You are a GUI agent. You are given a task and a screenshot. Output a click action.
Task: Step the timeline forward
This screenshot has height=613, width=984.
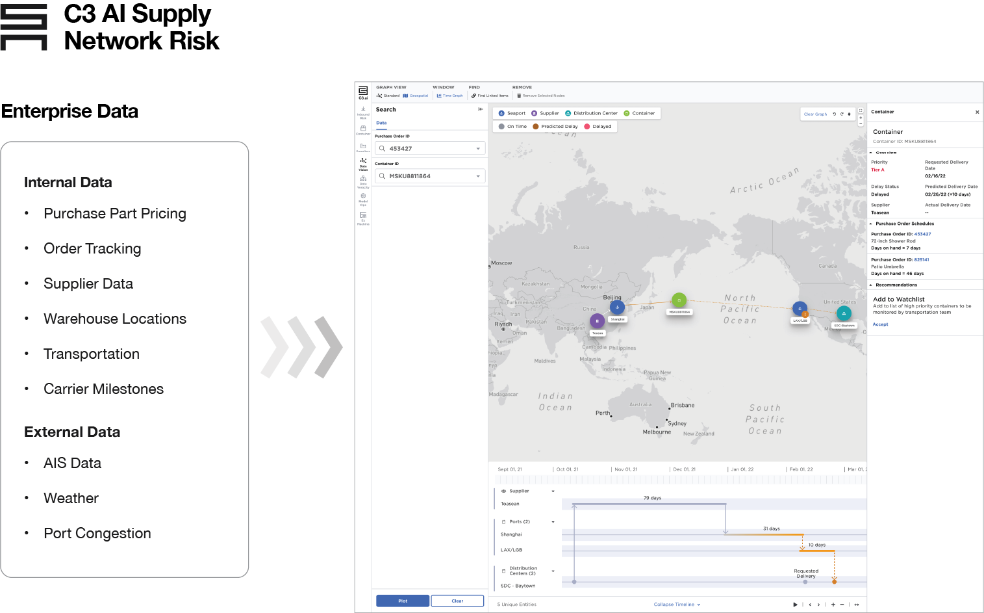818,605
